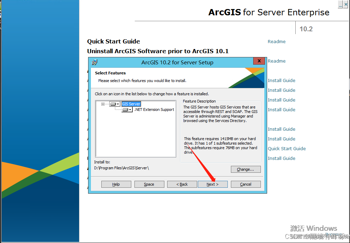Select the .NET Extension Support feature
Viewport: 350px width, 243px height.
pyautogui.click(x=154, y=109)
